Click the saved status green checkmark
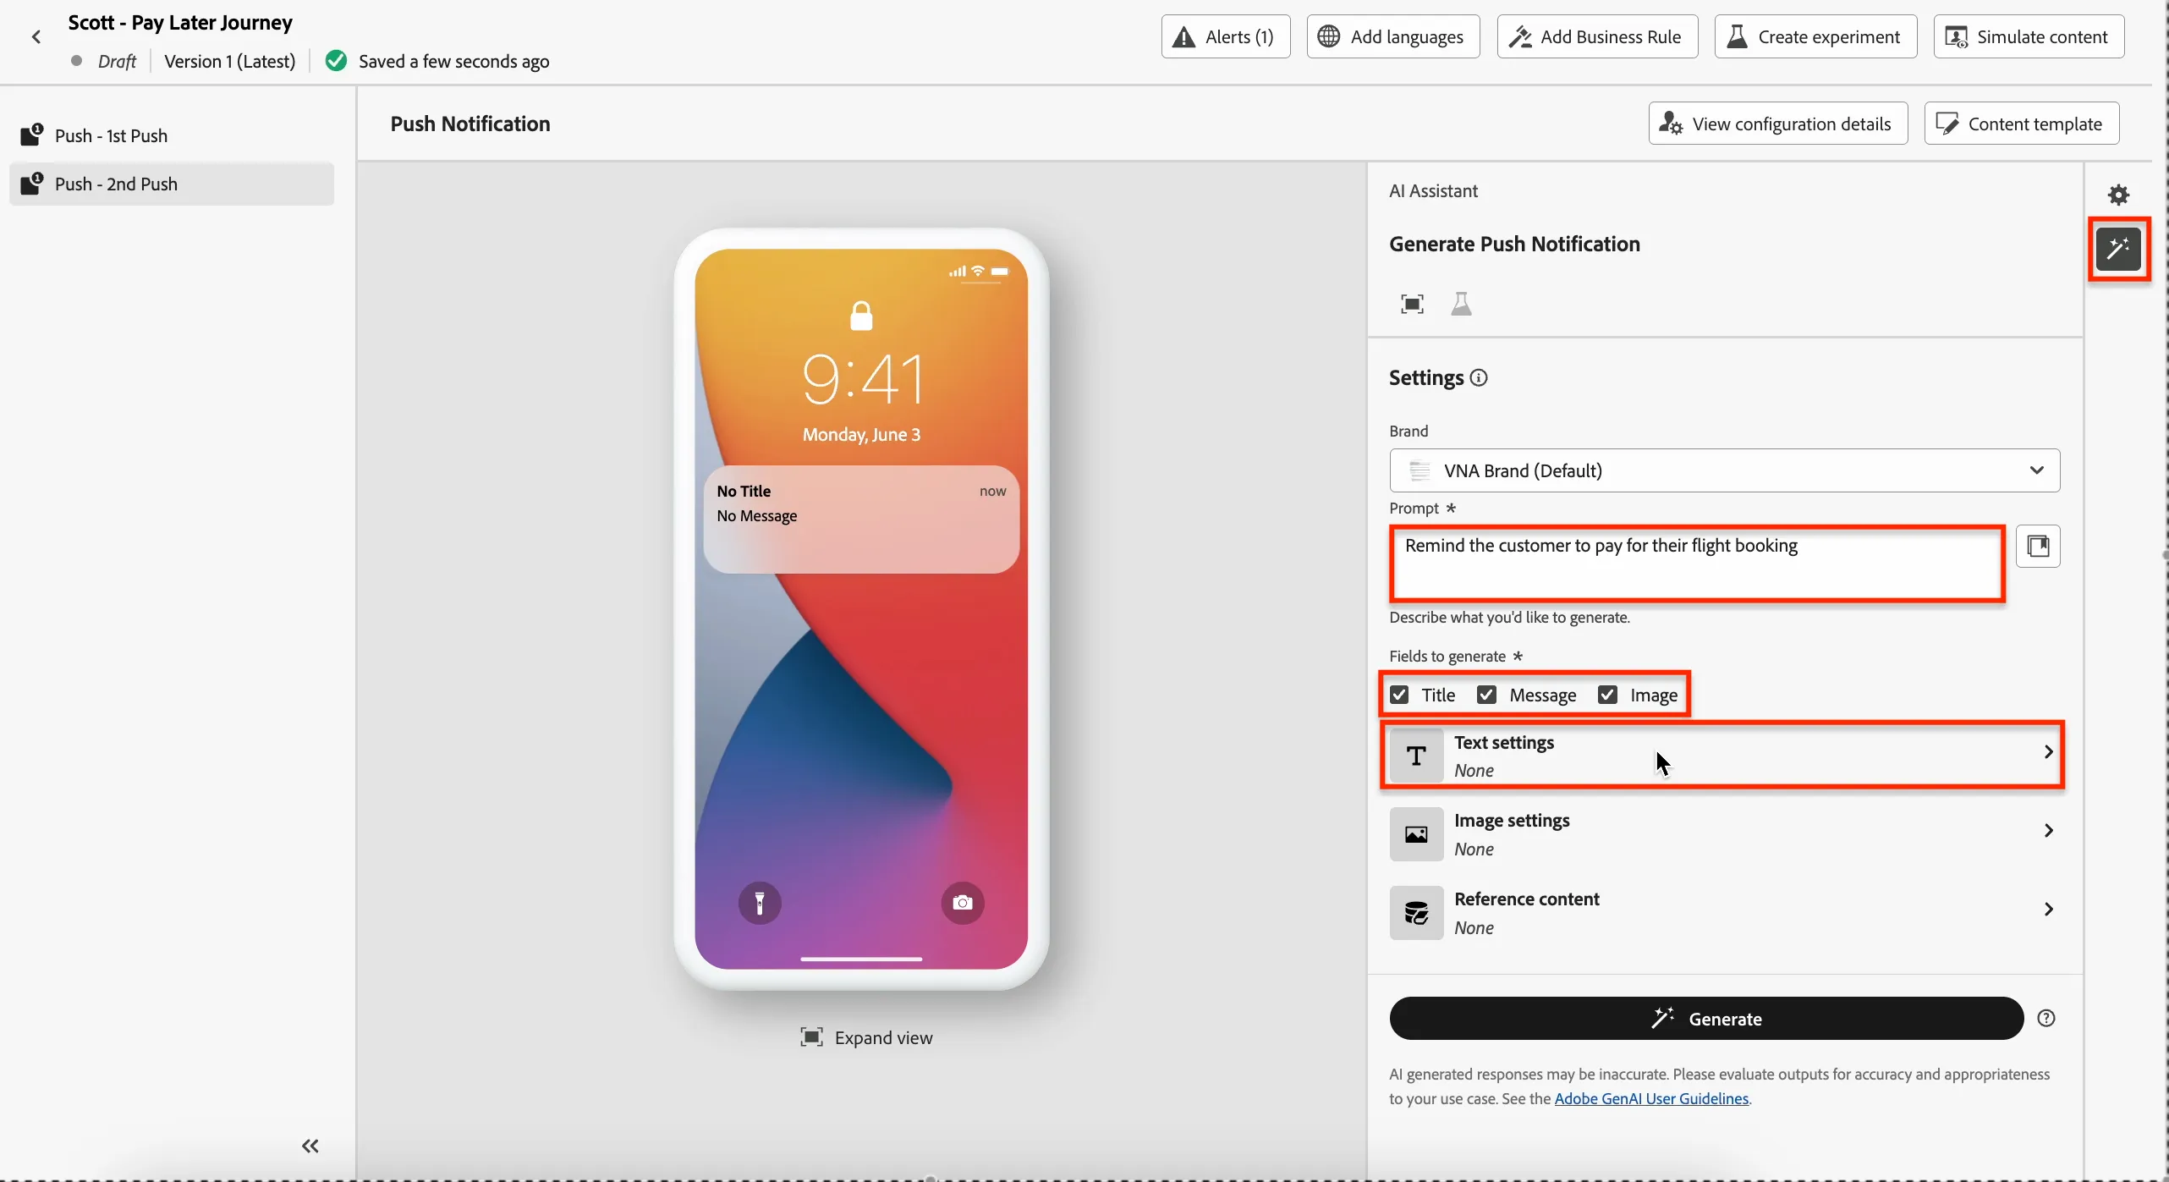 point(336,61)
